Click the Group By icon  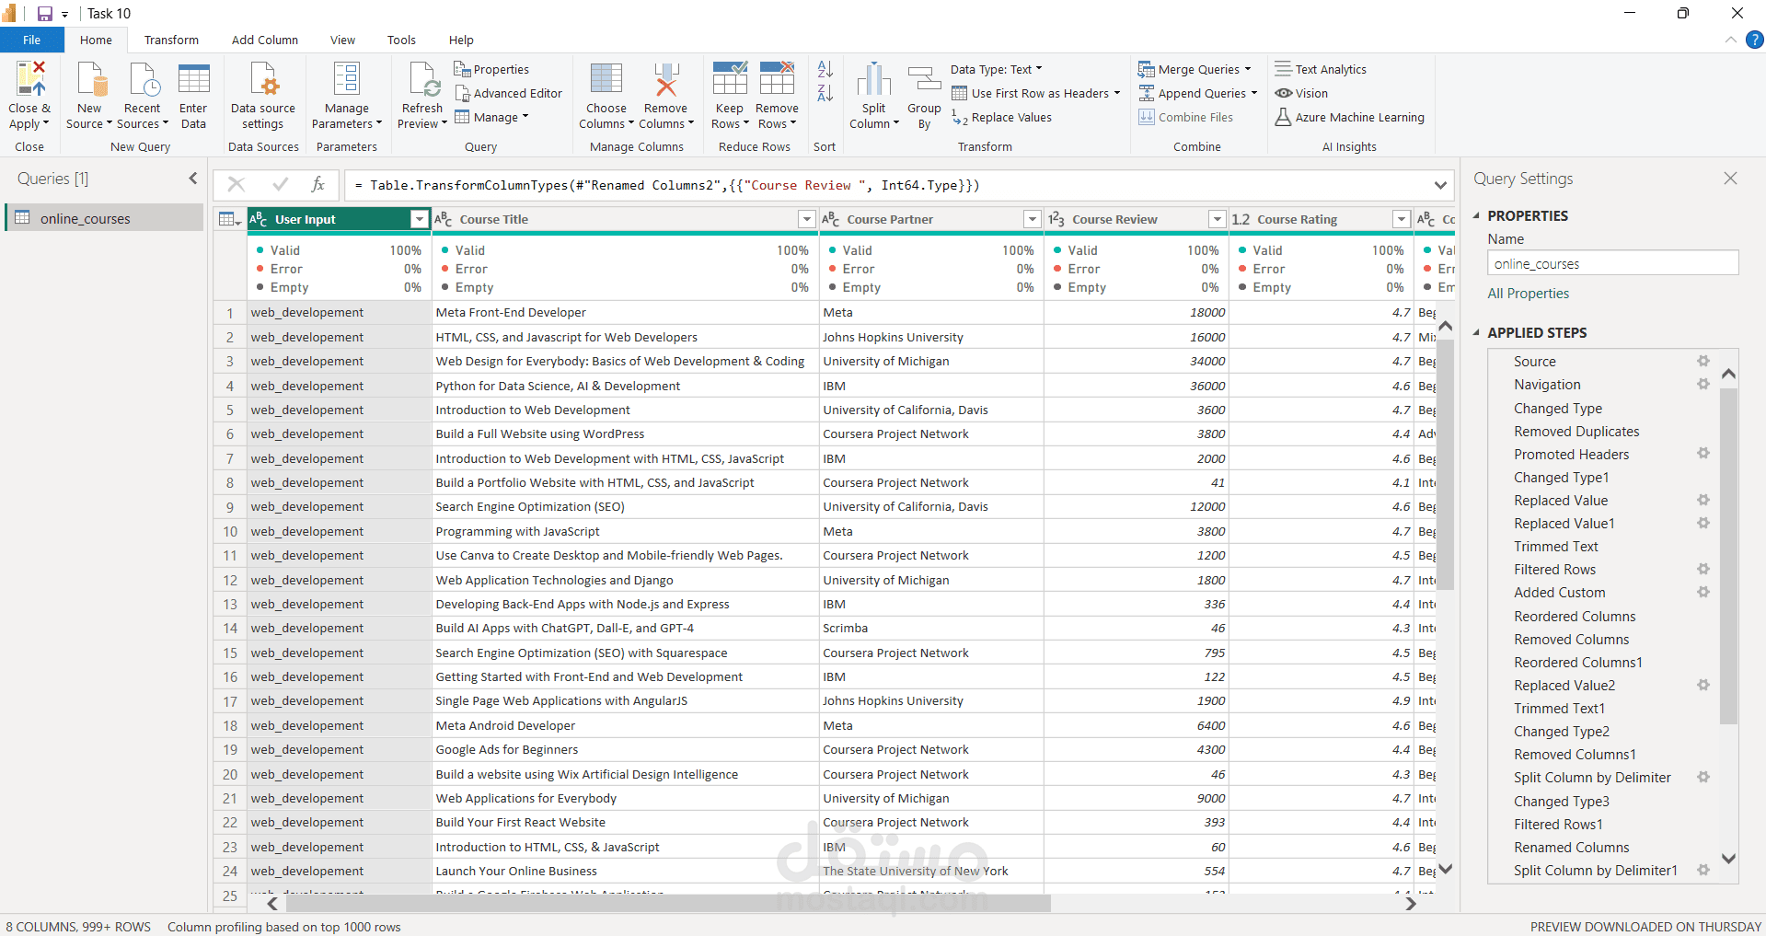924,80
